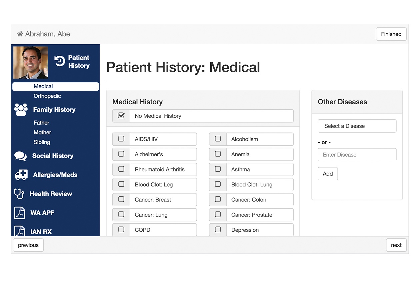Go to the Mother family history page
The image size is (418, 298).
click(x=42, y=132)
